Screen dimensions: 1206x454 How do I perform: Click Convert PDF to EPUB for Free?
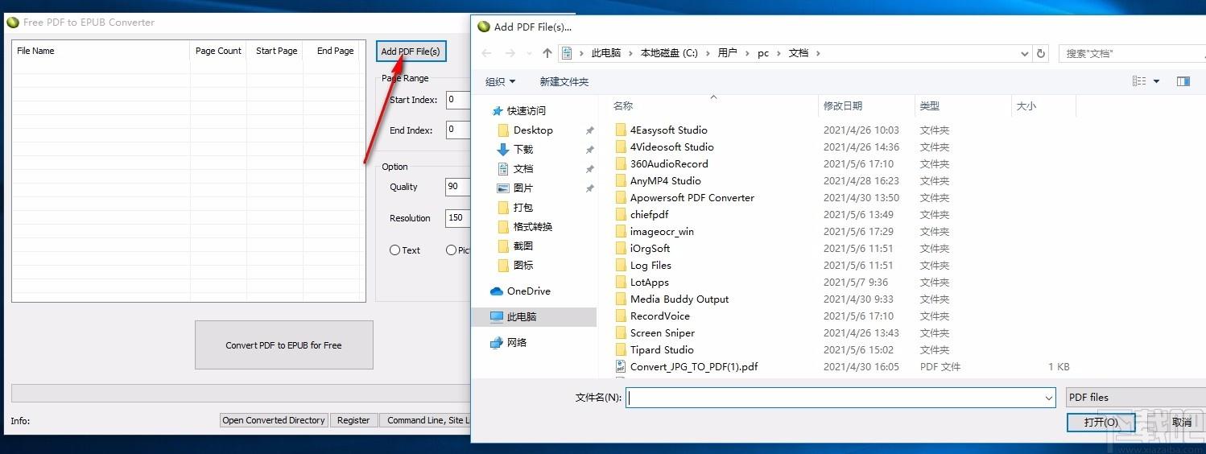coord(283,345)
